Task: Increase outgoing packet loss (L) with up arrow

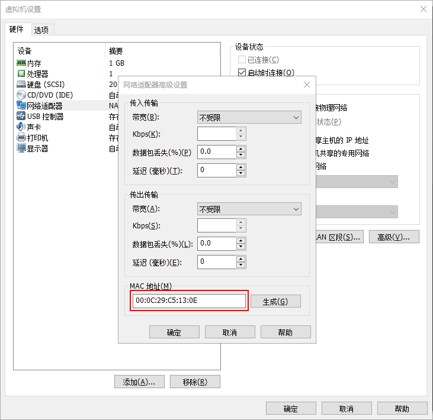Action: coord(241,241)
